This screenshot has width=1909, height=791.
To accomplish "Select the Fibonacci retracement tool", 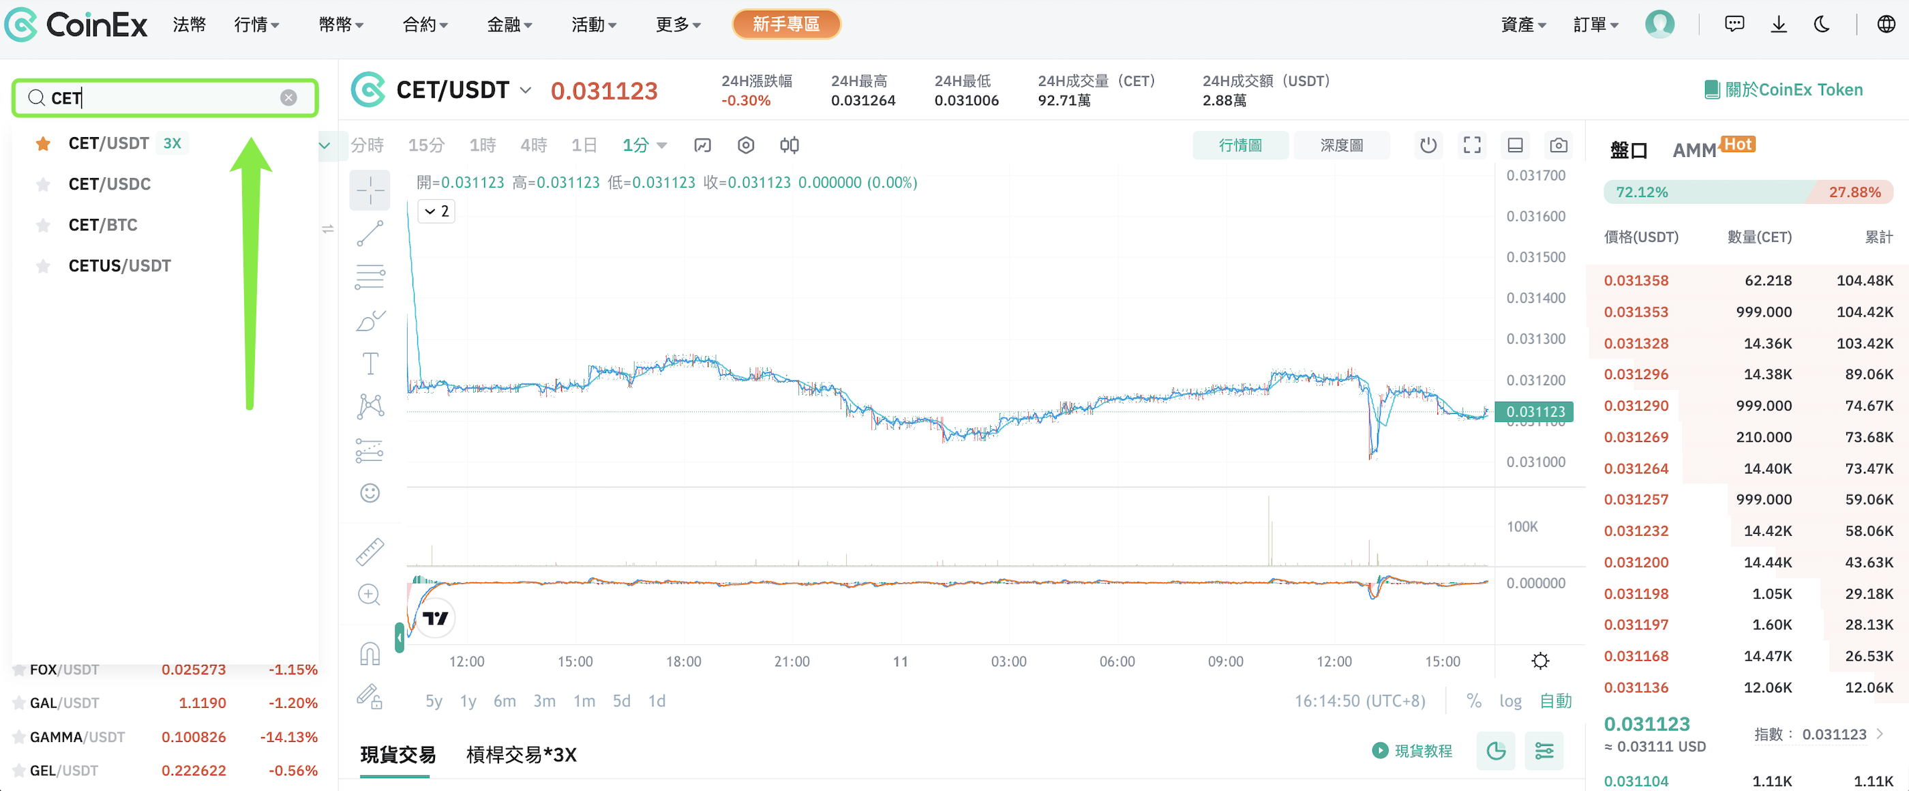I will [369, 277].
